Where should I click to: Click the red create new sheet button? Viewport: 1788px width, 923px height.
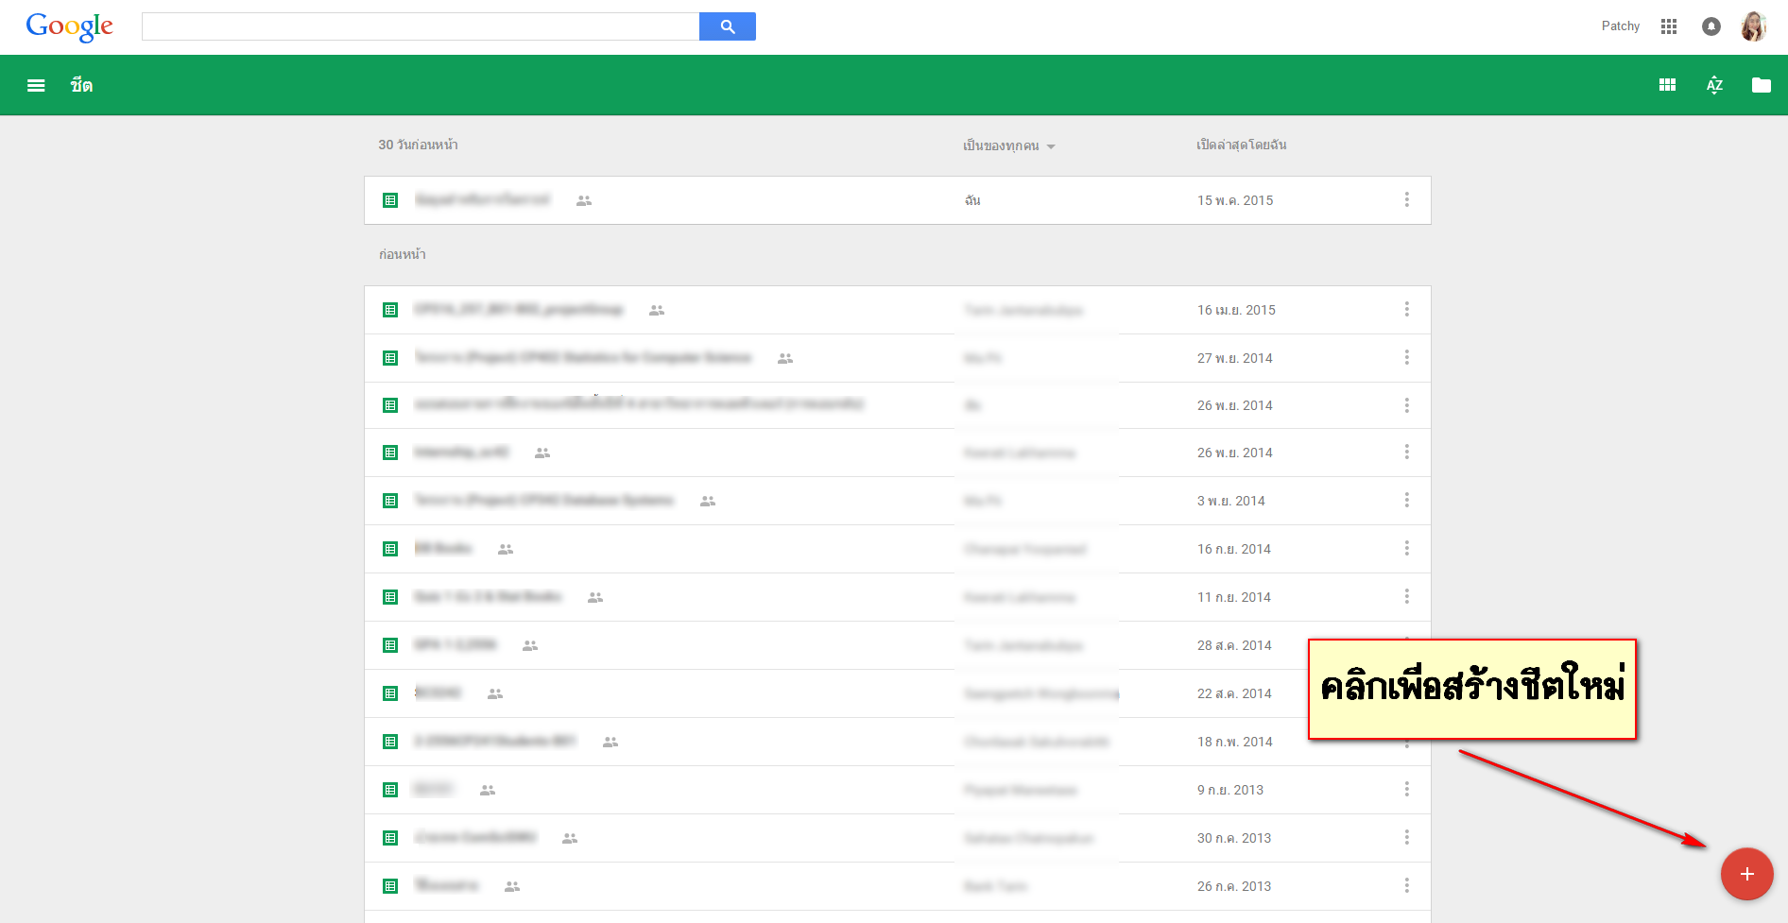(x=1746, y=874)
